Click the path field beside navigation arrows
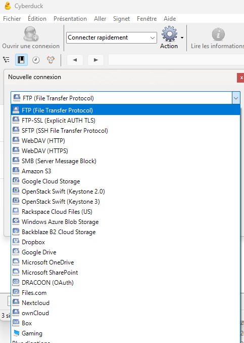Screen dimensions: 244x343 click(176, 60)
